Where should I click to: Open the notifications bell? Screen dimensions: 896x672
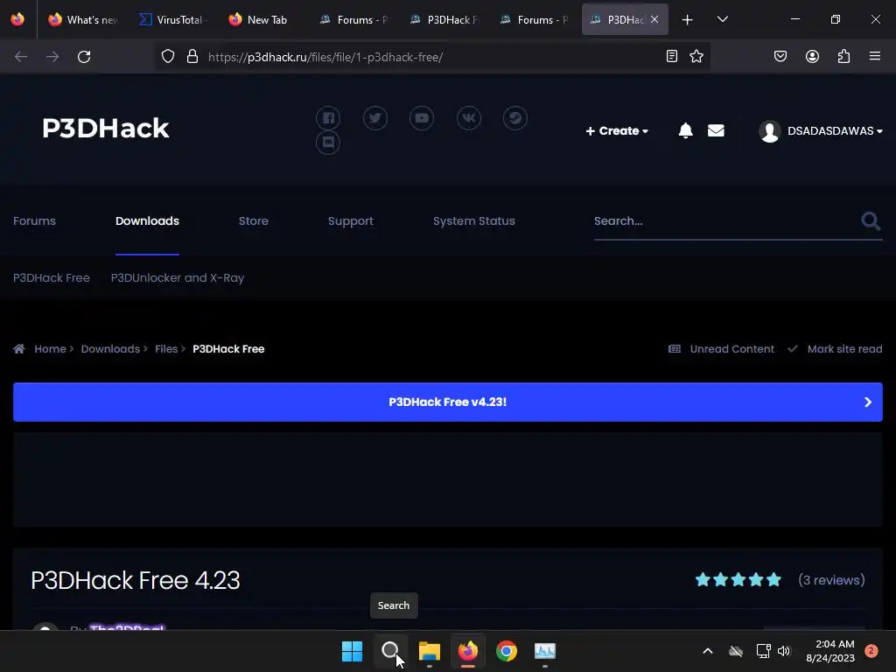tap(686, 131)
